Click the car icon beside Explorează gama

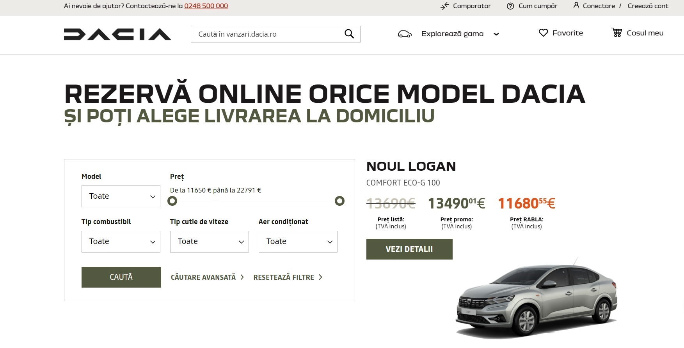pos(405,34)
